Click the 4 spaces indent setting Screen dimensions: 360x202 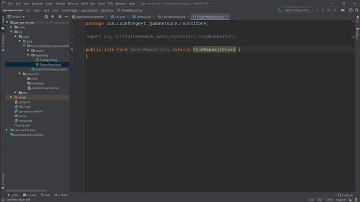pyautogui.click(x=341, y=200)
